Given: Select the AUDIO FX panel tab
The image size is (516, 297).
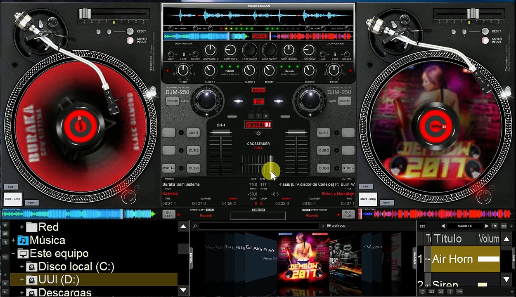Looking at the screenshot, I should coord(465,226).
